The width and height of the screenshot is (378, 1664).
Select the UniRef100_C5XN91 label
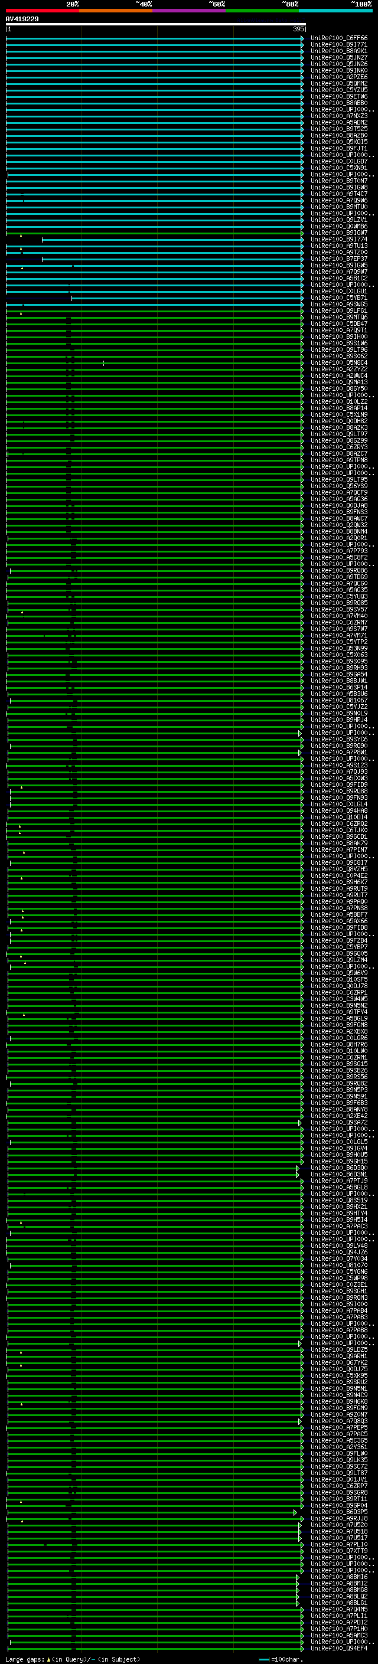pos(338,167)
